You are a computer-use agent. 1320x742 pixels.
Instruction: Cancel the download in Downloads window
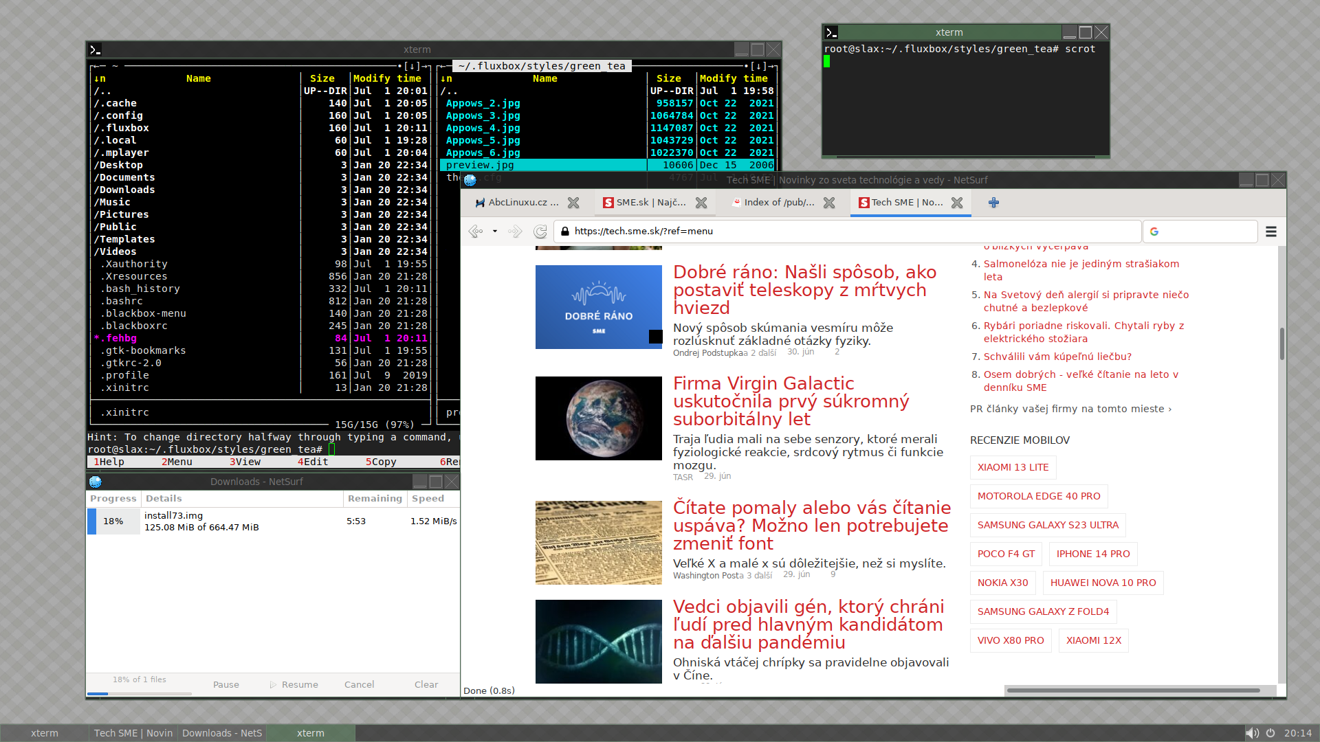tap(359, 685)
